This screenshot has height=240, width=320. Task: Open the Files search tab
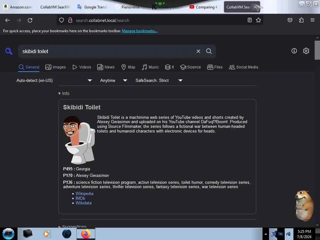coord(215,67)
